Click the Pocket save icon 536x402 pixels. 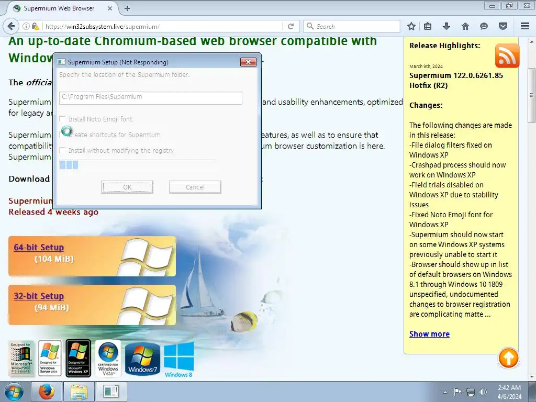pyautogui.click(x=503, y=26)
